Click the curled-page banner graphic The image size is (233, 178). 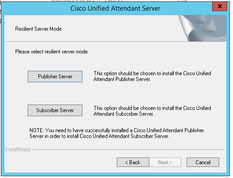[x=202, y=28]
